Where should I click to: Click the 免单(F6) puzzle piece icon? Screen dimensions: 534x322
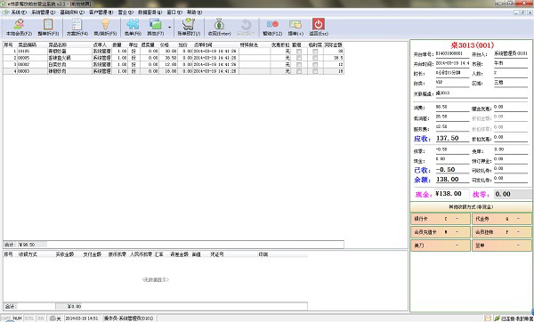click(133, 28)
